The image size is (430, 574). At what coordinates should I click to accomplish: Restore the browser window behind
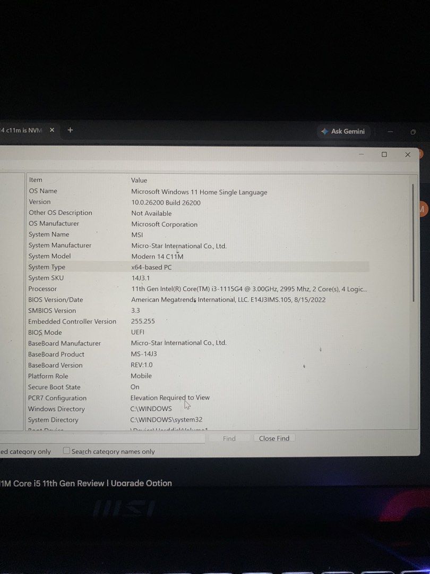413,132
